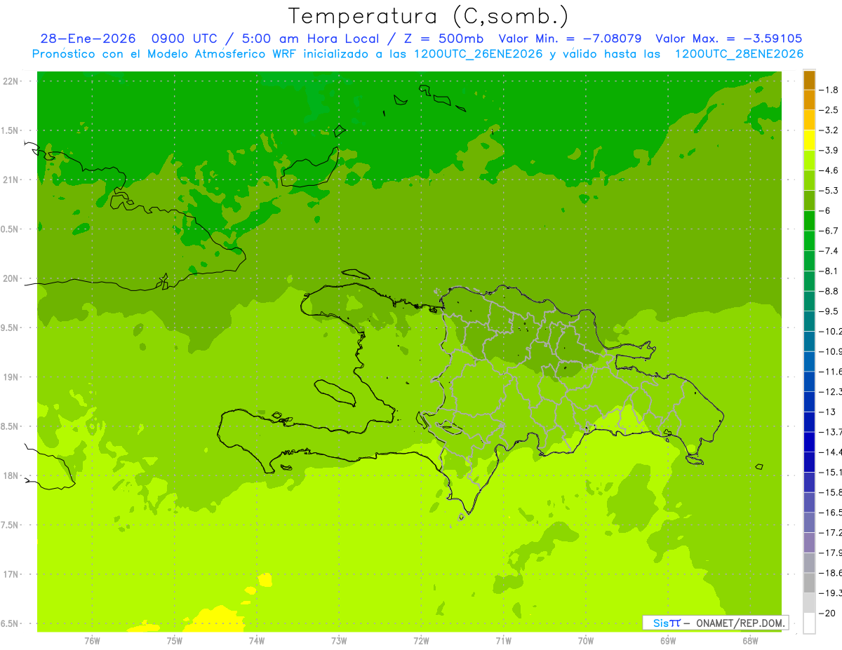
Task: Click the -6.7 value on the color scale
Action: (829, 231)
